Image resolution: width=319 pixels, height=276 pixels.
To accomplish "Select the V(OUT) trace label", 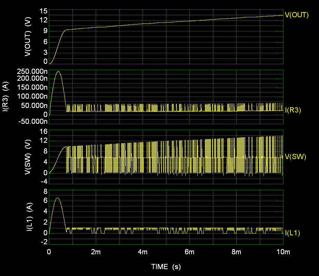I will click(x=297, y=15).
